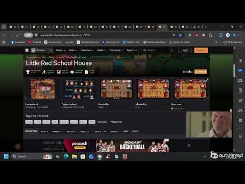Viewport: 245px width, 184px height.
Task: Open the bookmarks bar apps grid icon
Action: point(4,42)
